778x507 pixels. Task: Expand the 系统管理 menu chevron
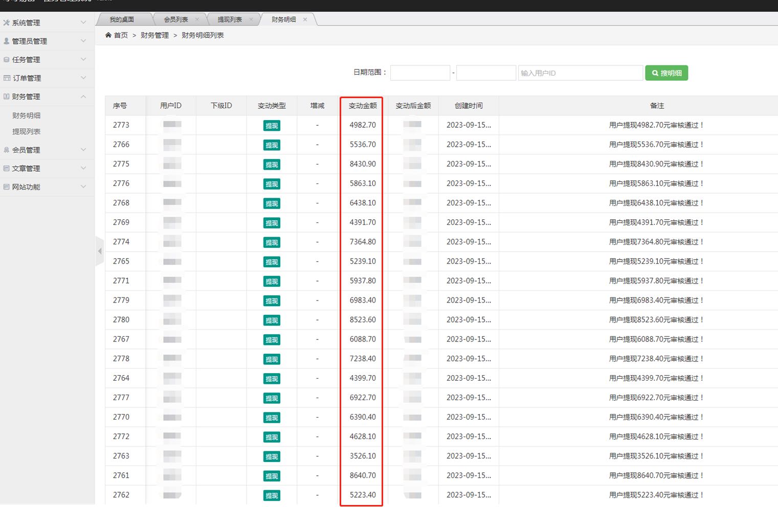point(83,22)
